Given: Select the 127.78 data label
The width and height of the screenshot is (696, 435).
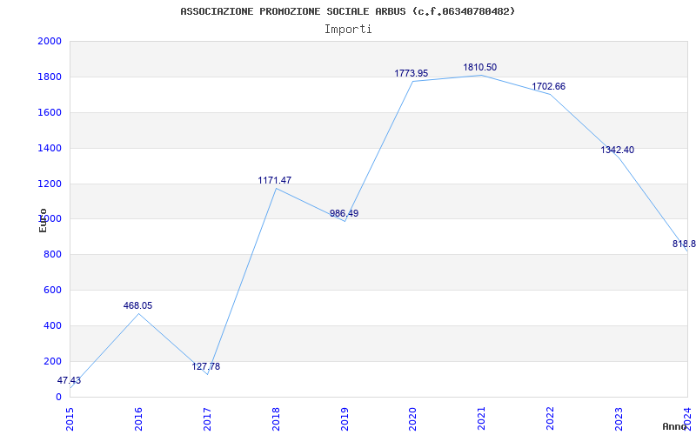Looking at the screenshot, I should click(206, 366).
